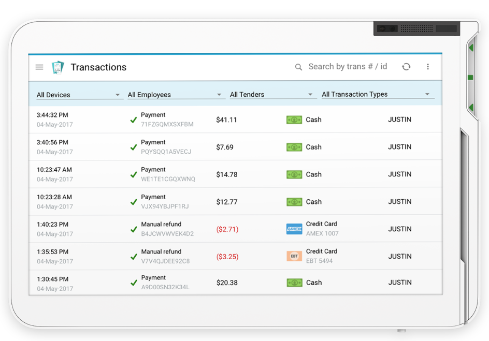Screen dimensions: 489x341
Task: Click the 1:30:45 PM timestamp
Action: pos(52,279)
